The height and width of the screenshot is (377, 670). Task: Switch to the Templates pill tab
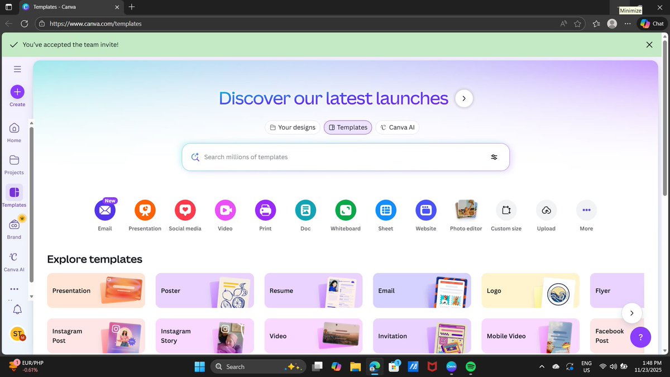pos(348,127)
